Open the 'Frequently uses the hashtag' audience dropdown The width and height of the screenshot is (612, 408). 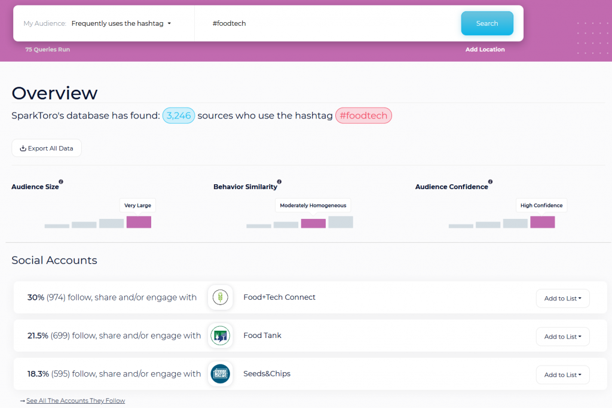(x=121, y=23)
